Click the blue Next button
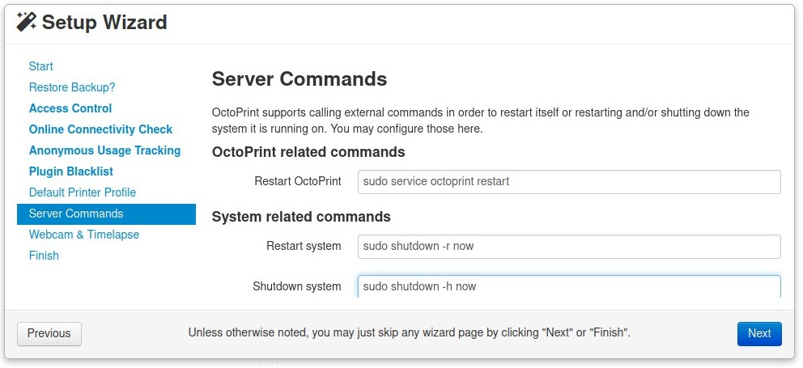Image resolution: width=803 pixels, height=368 pixels. tap(759, 333)
